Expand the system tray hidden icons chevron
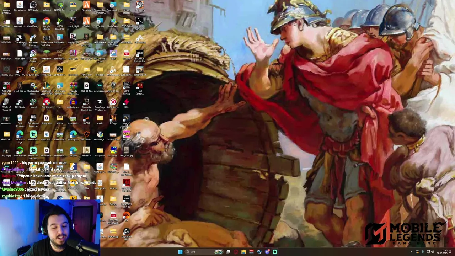 412,252
